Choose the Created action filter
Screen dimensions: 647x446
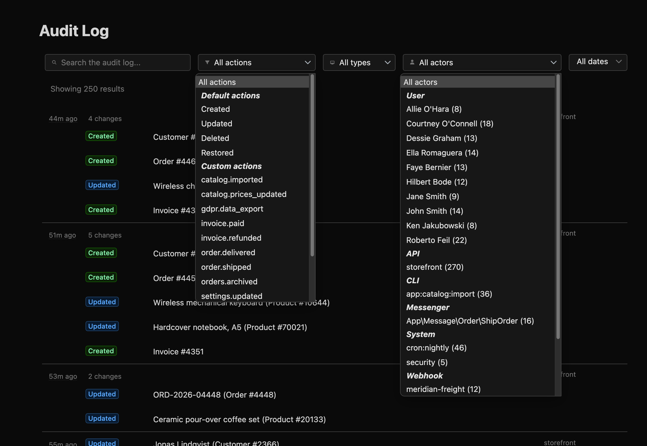[x=252, y=109]
